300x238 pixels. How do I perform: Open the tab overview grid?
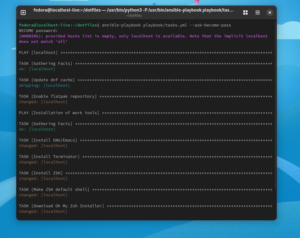point(245,12)
